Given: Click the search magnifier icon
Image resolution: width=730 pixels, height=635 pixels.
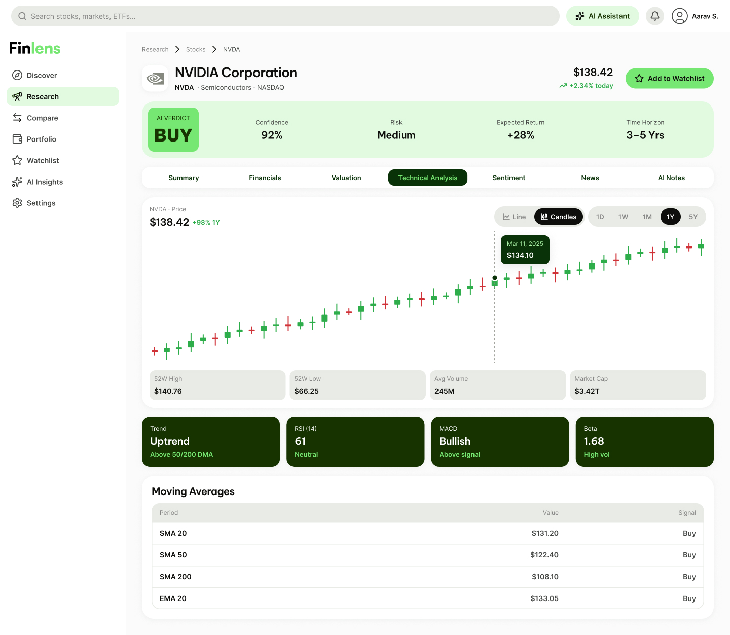Looking at the screenshot, I should pos(22,16).
